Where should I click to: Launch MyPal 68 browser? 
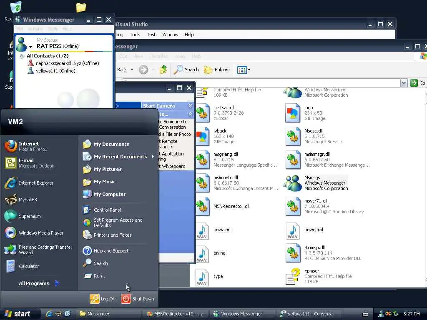[21, 200]
